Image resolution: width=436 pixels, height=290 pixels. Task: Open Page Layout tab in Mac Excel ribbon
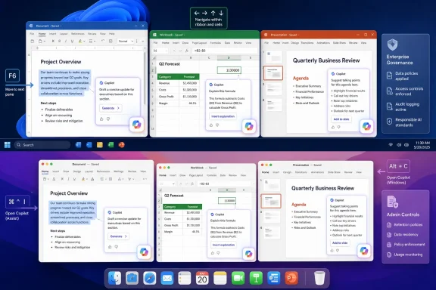196,175
